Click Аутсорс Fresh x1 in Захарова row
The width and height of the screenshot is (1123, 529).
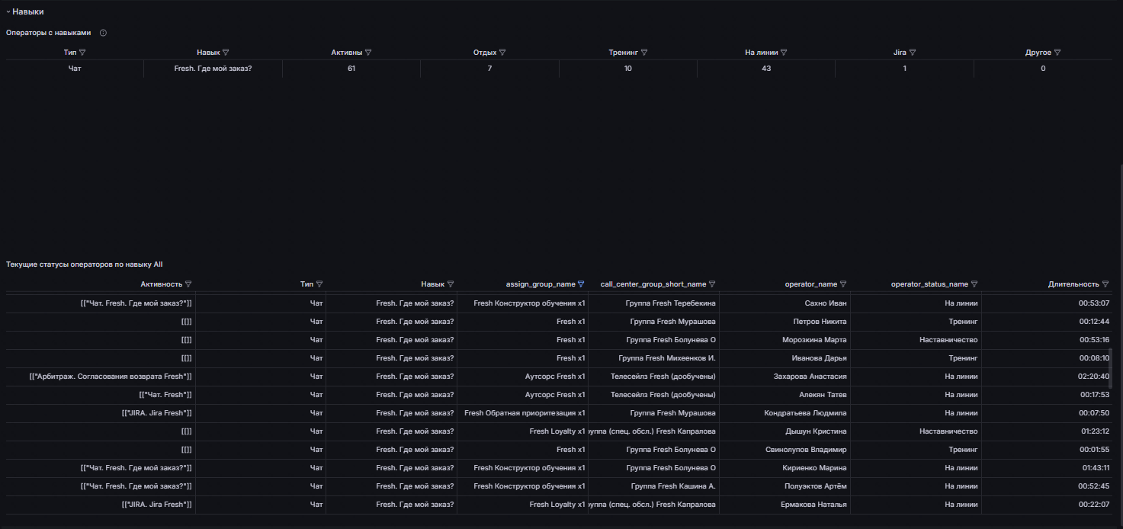pos(555,377)
